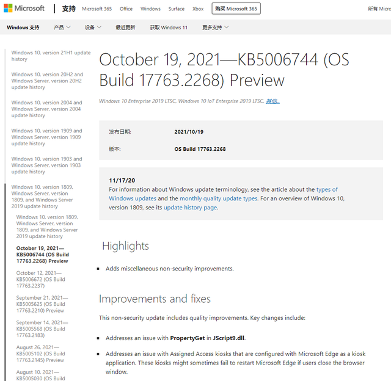391x381 pixels.
Task: Click the page title KB5006744 heading
Action: point(224,70)
